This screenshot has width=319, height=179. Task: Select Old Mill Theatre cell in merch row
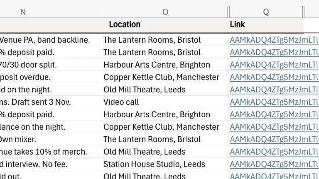[x=165, y=152]
